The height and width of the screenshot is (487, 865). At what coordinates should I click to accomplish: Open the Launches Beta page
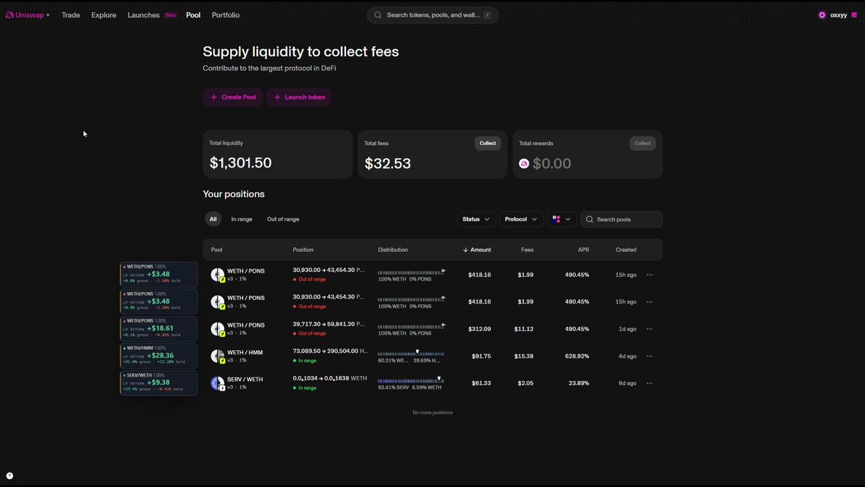152,15
